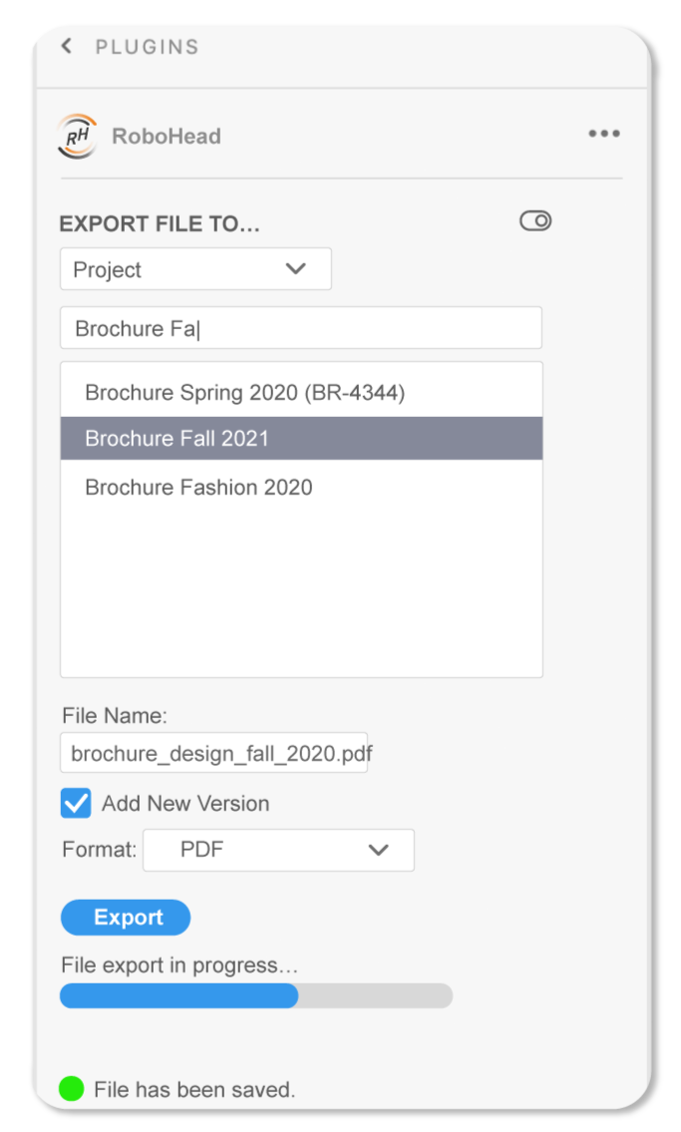
Task: Expand the PDF format dropdown
Action: click(x=278, y=850)
